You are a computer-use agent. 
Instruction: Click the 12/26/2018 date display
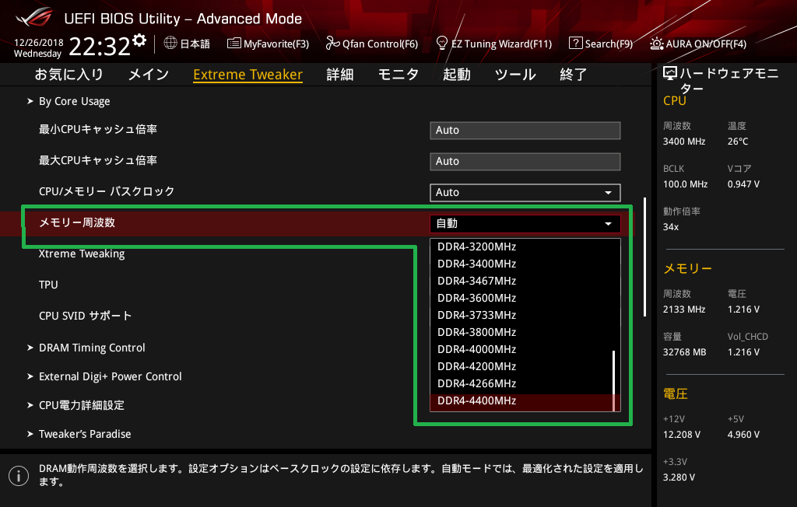click(x=39, y=43)
